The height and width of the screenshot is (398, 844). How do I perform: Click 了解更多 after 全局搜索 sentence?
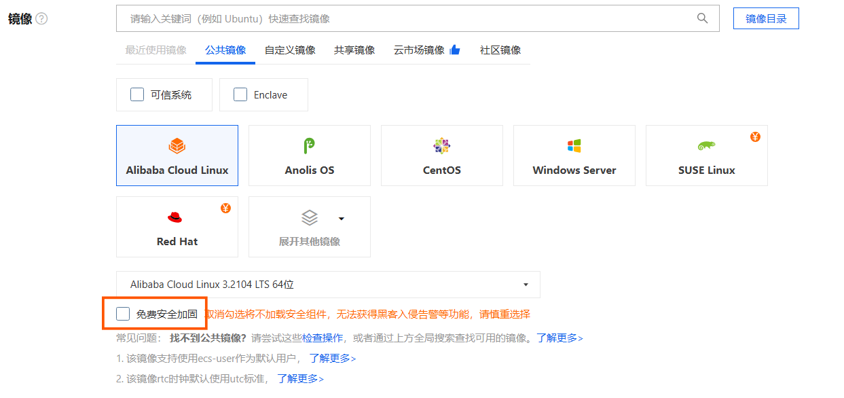pyautogui.click(x=559, y=338)
